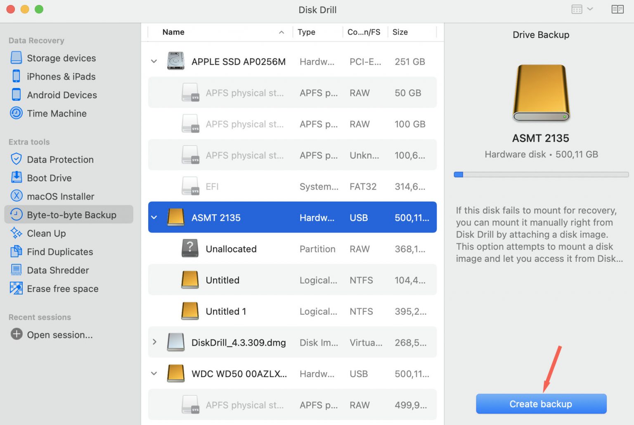Click the Android Devices icon
Image resolution: width=634 pixels, height=425 pixels.
(16, 95)
